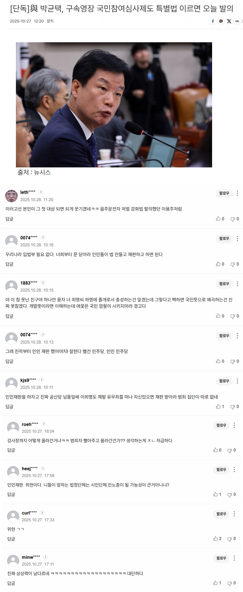The width and height of the screenshot is (243, 592).
Task: Reply to the 1883**** comment via 답글
Action: (9, 316)
